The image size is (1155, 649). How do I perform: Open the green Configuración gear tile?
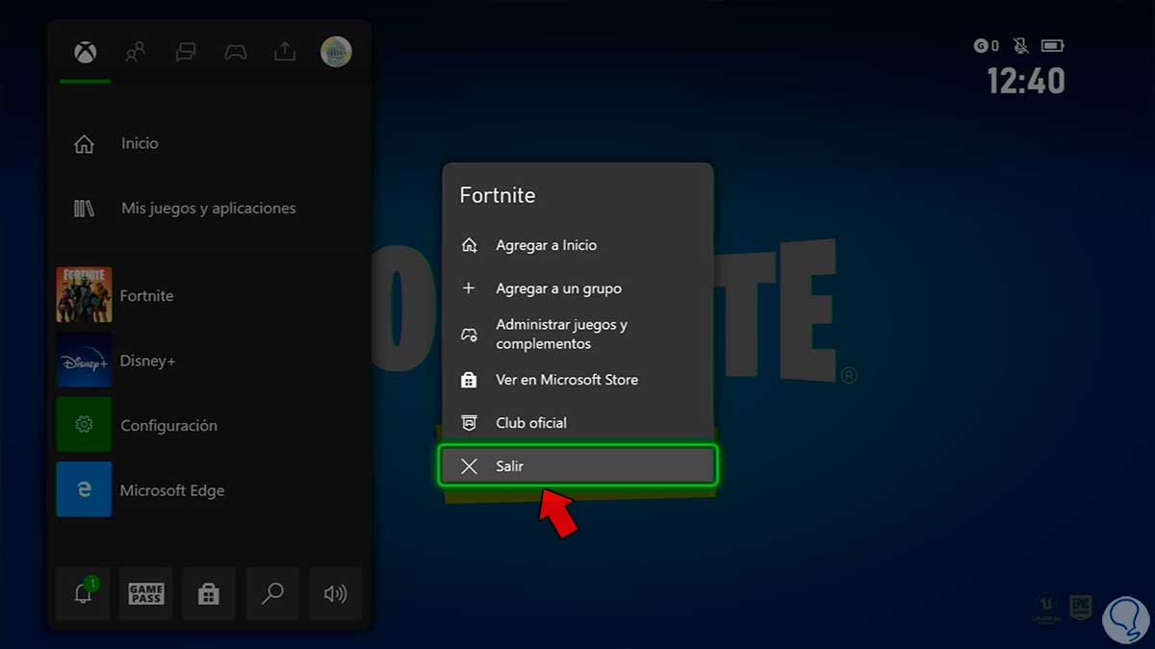click(84, 424)
